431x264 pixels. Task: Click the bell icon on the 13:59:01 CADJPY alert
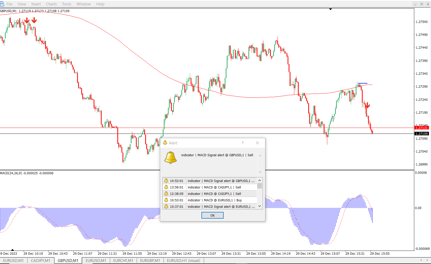click(166, 187)
